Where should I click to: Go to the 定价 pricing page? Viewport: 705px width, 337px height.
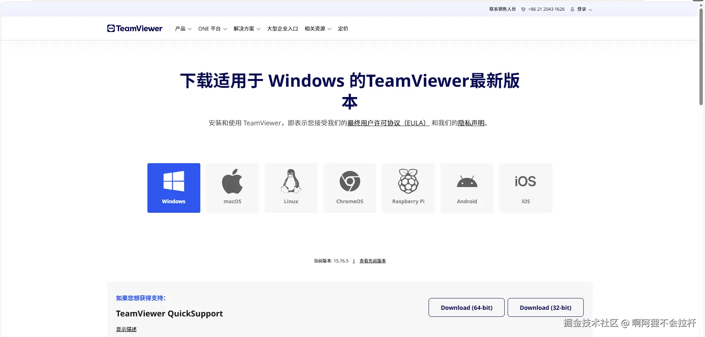[x=343, y=29]
